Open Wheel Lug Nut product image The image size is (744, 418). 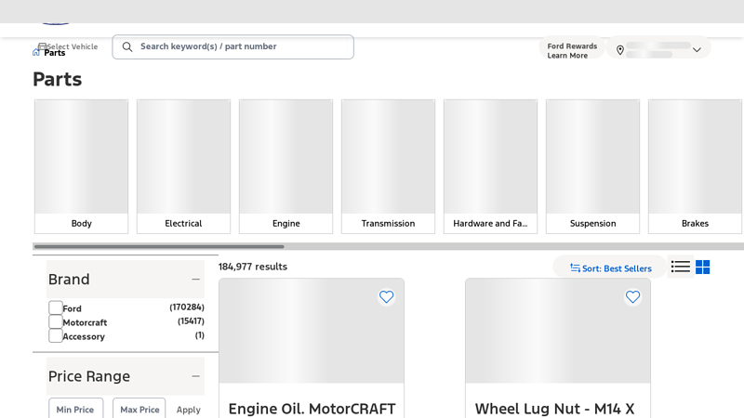[x=557, y=331]
